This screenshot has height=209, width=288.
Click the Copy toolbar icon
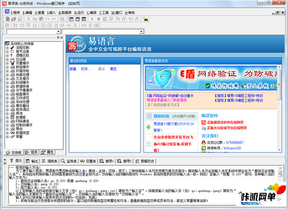coord(34,19)
